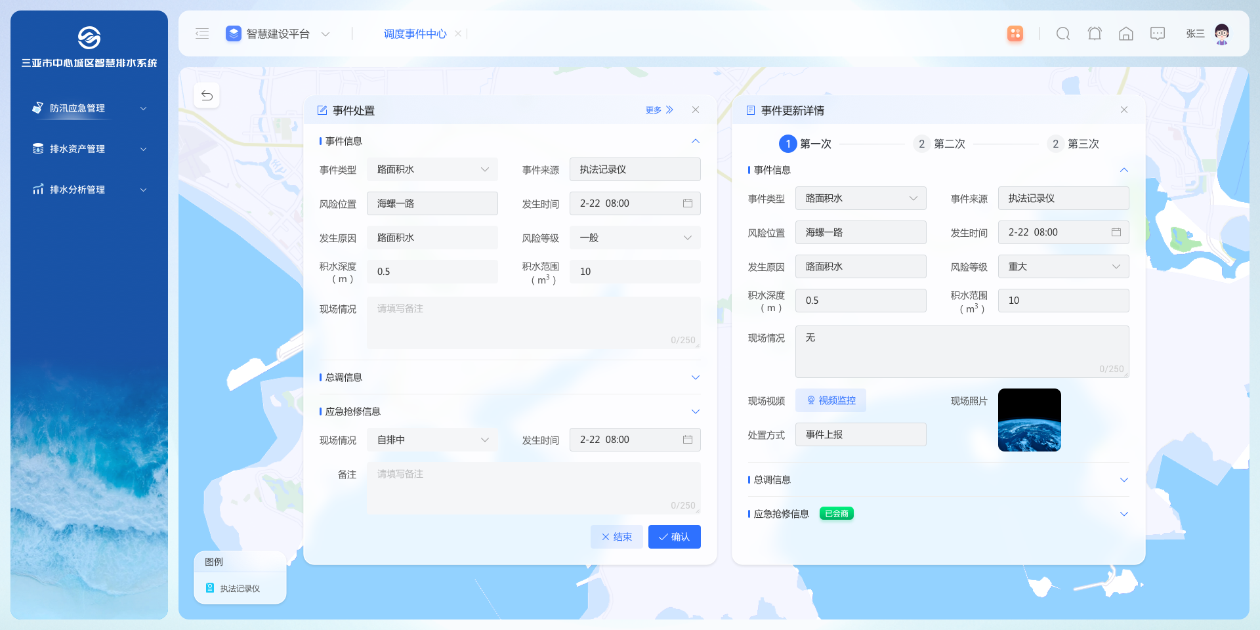Viewport: 1260px width, 630px height.
Task: Click 事件更新详情 panel document icon
Action: click(751, 110)
